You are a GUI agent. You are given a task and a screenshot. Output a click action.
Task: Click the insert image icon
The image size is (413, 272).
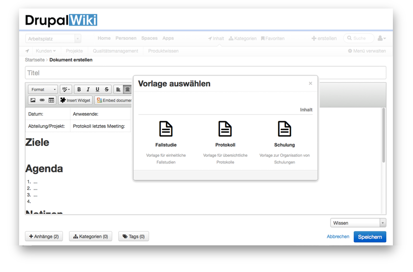33,100
